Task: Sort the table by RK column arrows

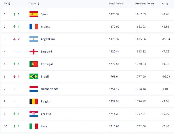Action: coord(9,4)
